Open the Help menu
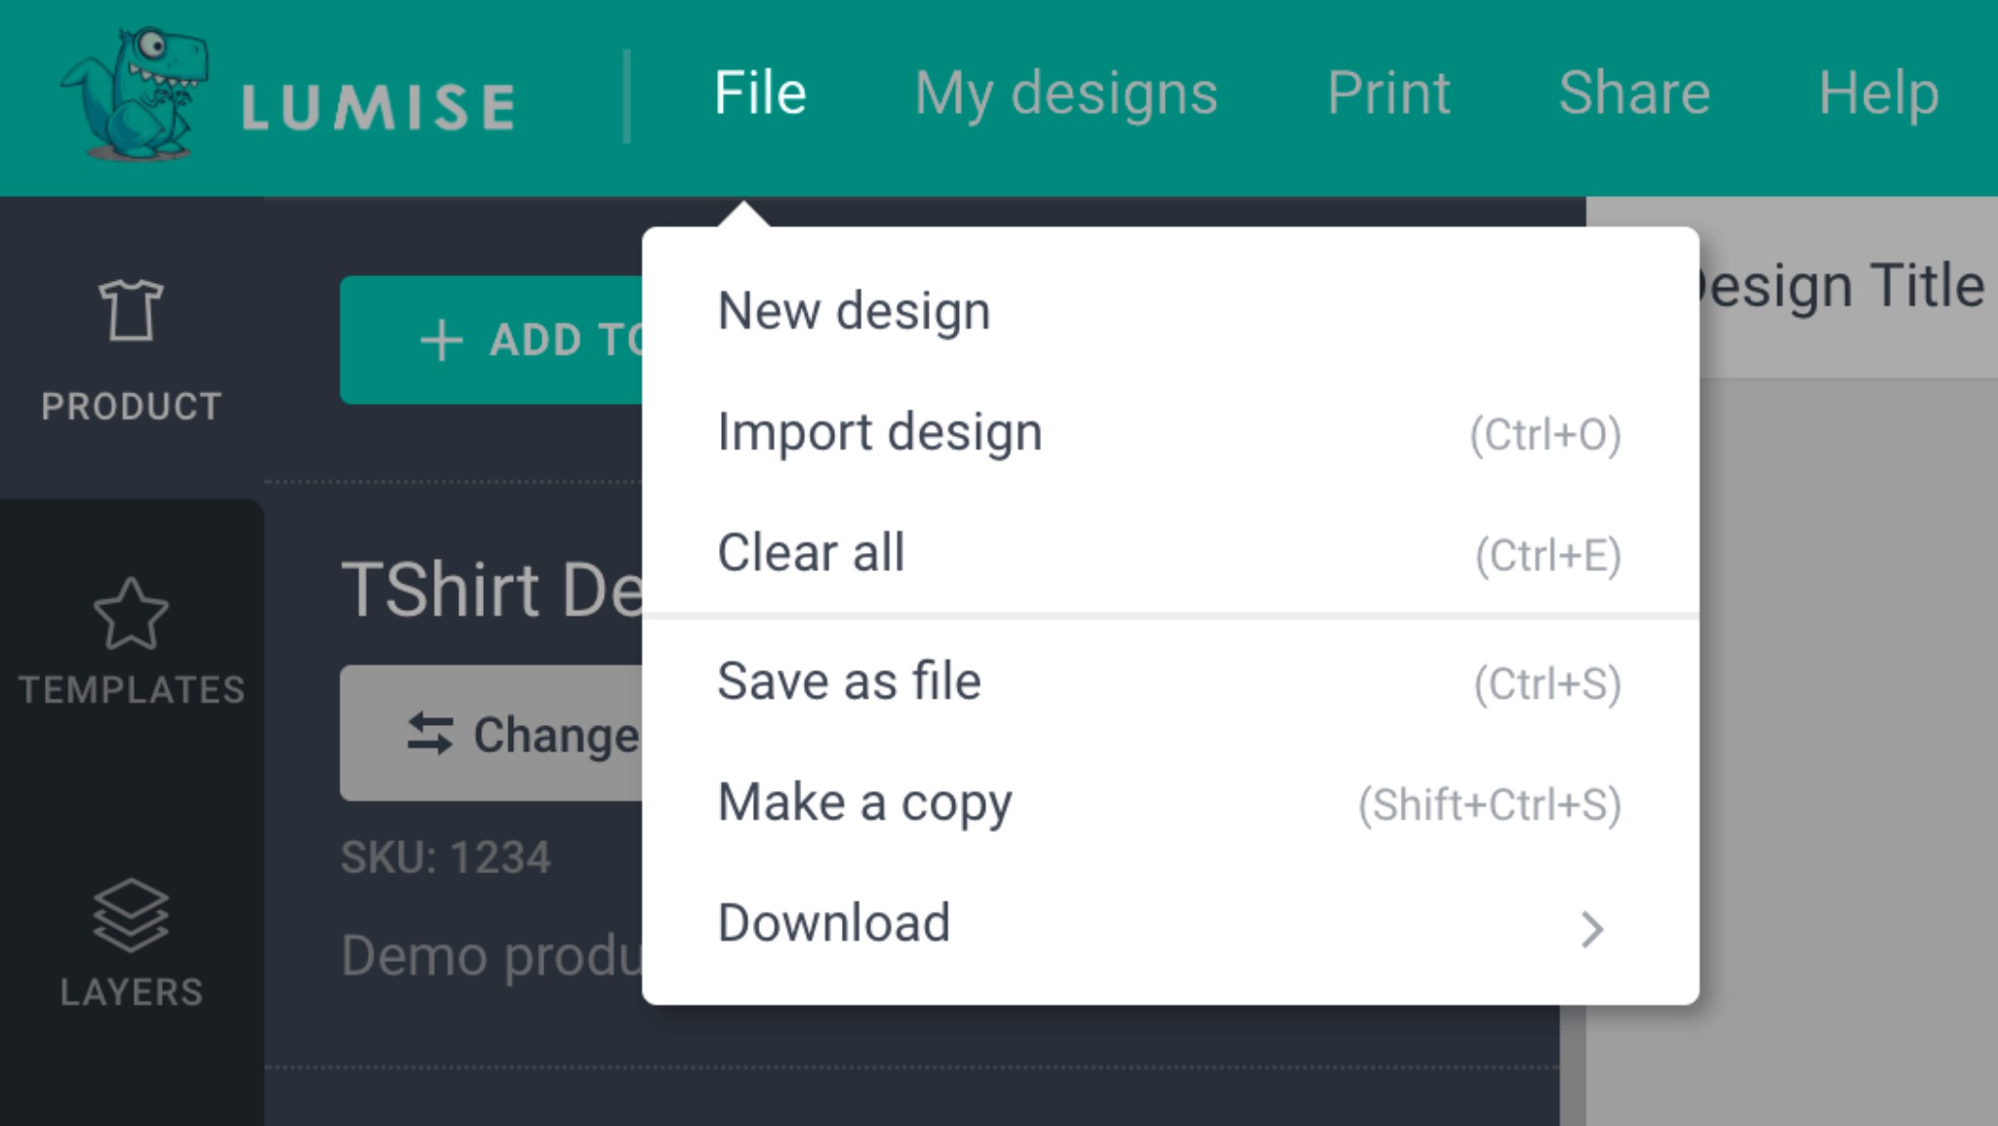Screen dimensions: 1998x1126 pos(1877,94)
